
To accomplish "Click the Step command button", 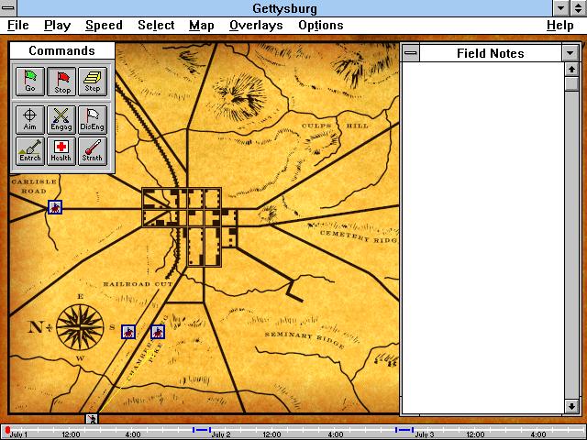I will pyautogui.click(x=93, y=82).
